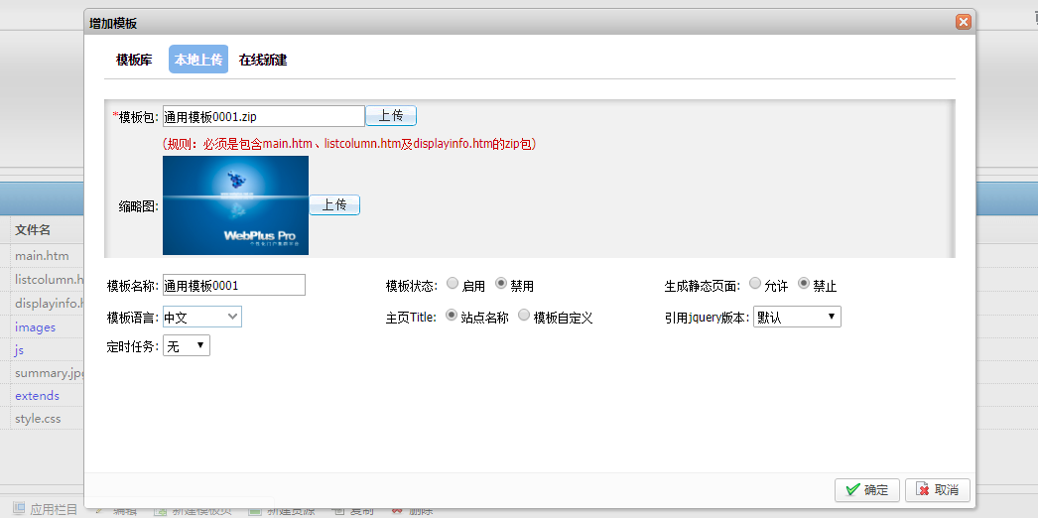This screenshot has width=1038, height=518.
Task: Click the 应用栏目 icon in the background toolbar
Action: coord(19,508)
